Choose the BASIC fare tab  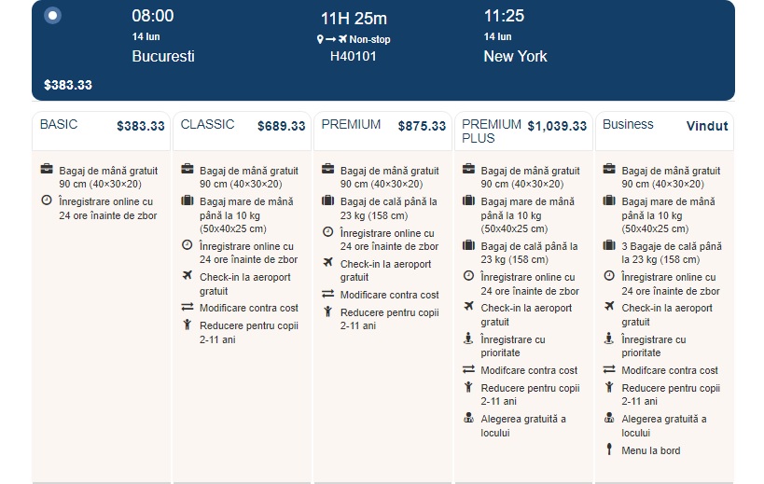102,131
